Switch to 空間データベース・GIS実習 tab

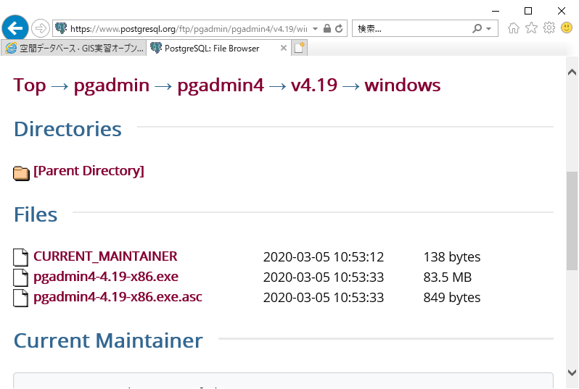[x=74, y=49]
